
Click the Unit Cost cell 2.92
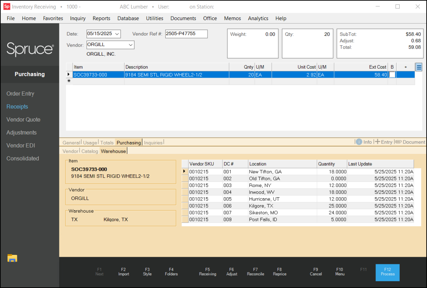(x=294, y=75)
